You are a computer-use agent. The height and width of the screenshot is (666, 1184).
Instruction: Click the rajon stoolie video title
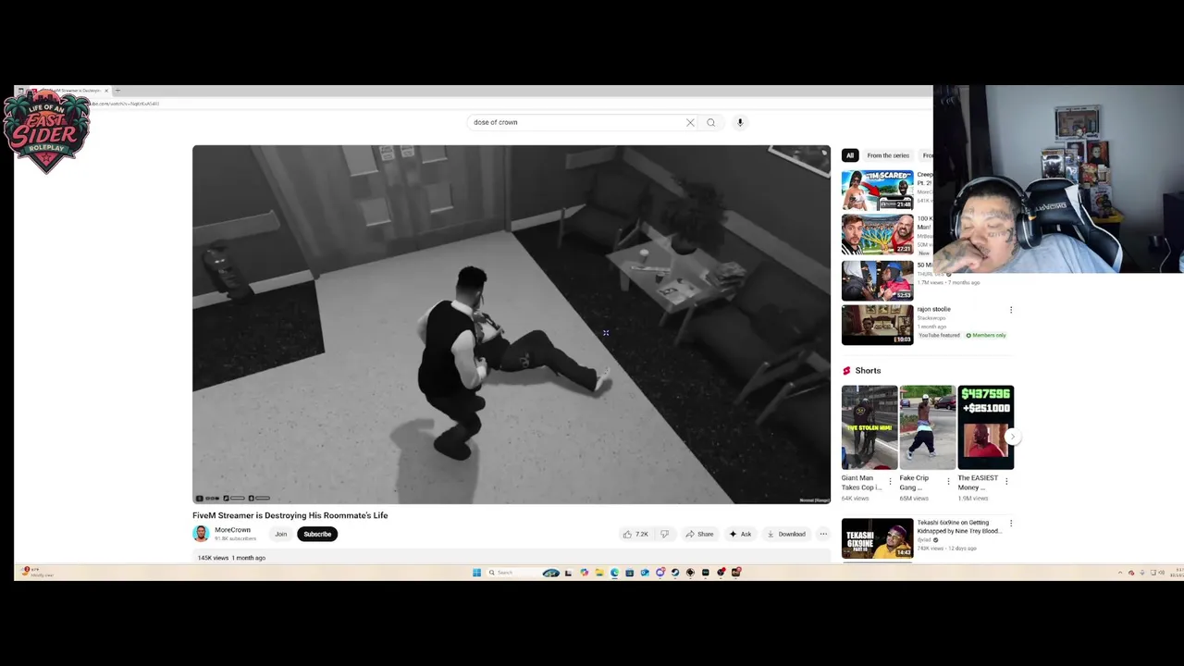pos(934,309)
